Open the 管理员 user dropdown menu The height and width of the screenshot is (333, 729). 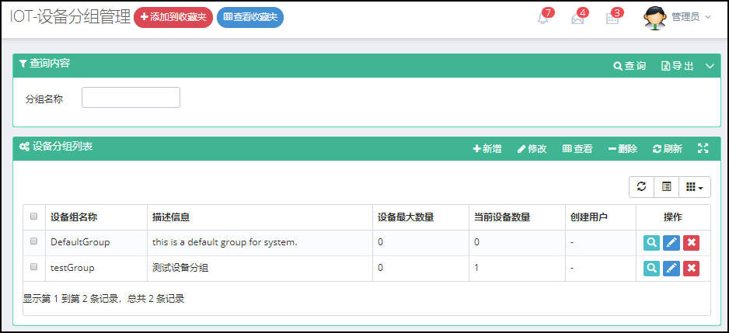678,17
